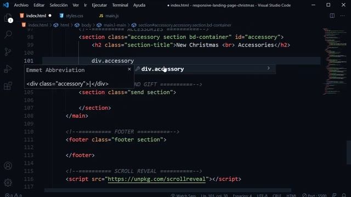
Task: Open the editor More Actions ellipsis
Action: [342, 16]
